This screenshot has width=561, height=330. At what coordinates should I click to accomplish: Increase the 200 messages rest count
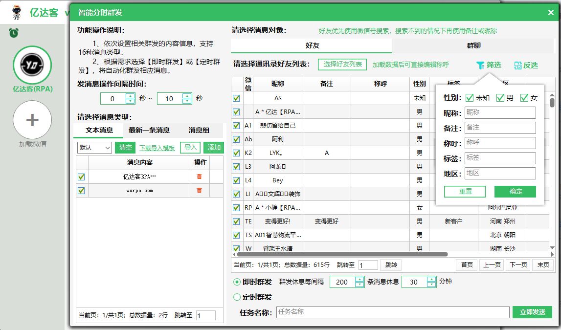pos(359,279)
